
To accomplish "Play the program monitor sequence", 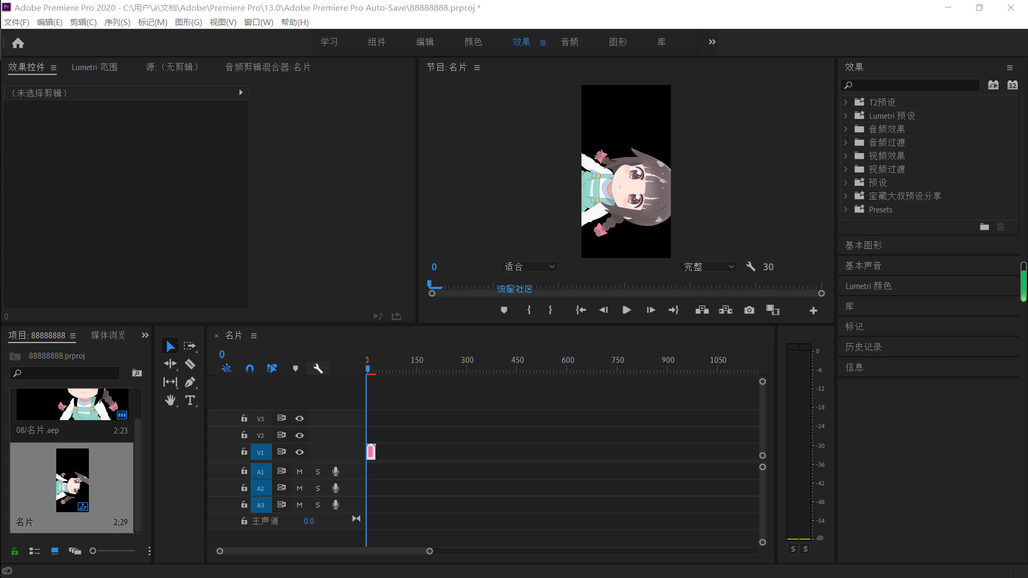I will (626, 310).
